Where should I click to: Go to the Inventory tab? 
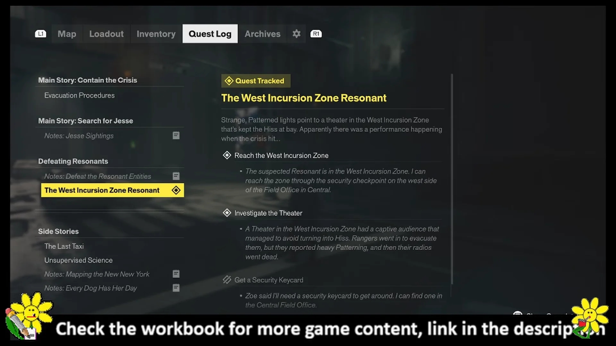tap(156, 34)
